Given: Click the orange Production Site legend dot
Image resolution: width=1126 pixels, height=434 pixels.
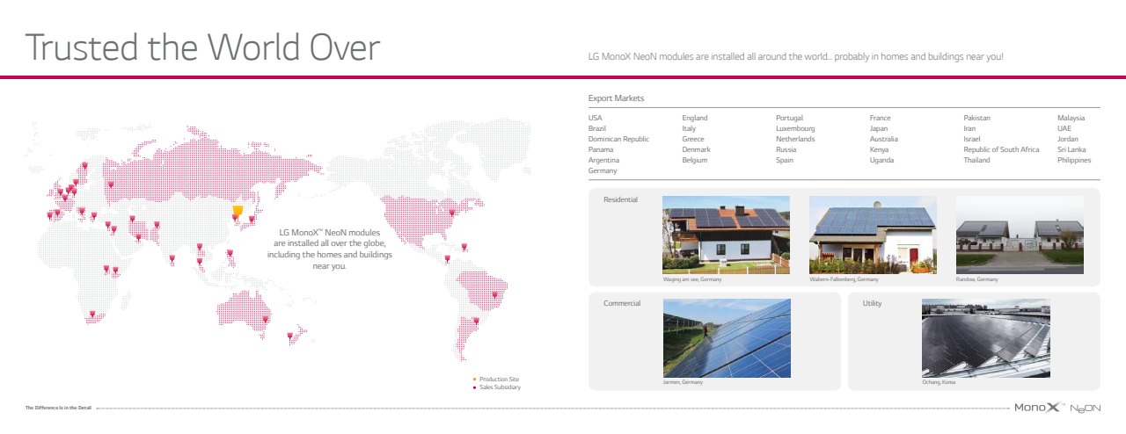Looking at the screenshot, I should 475,380.
